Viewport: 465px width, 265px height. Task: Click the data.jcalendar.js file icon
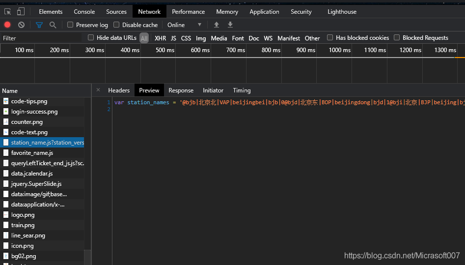click(6, 174)
